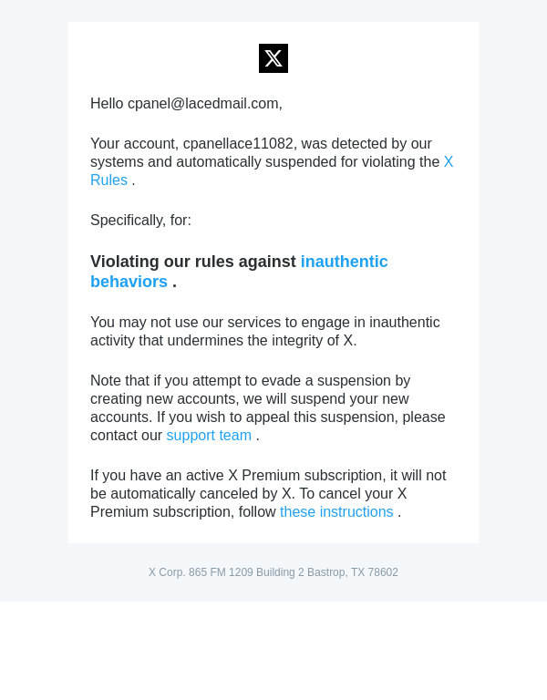Click the Hello cpanel@lacedmail.com greeting
The width and height of the screenshot is (547, 700).
pyautogui.click(x=186, y=104)
